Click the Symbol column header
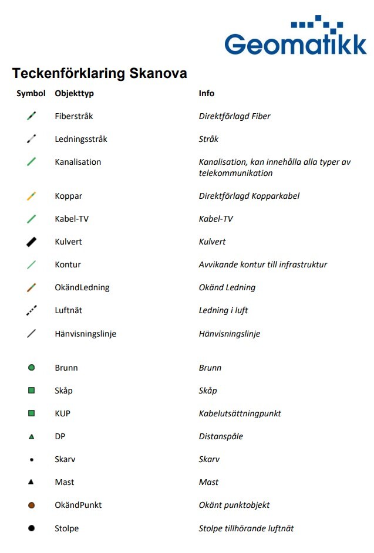The image size is (374, 553). [x=31, y=93]
